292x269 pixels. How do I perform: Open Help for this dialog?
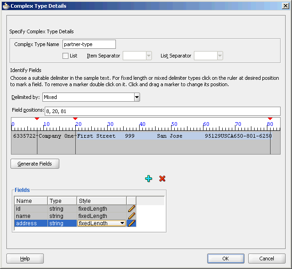click(25, 259)
